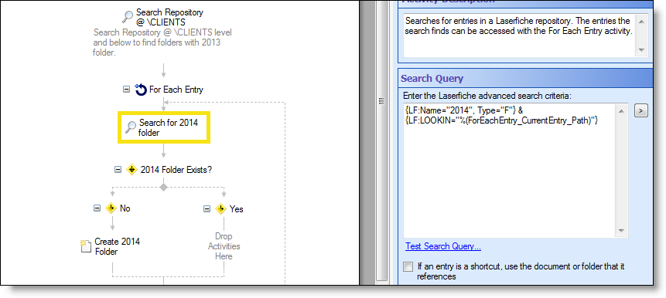Click the 2014 Folder Exists condition icon

pyautogui.click(x=131, y=170)
